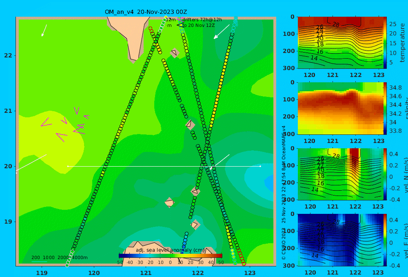The width and height of the screenshot is (408, 277).
Task: Click the 5 tick on temperature scale
Action: (x=391, y=62)
